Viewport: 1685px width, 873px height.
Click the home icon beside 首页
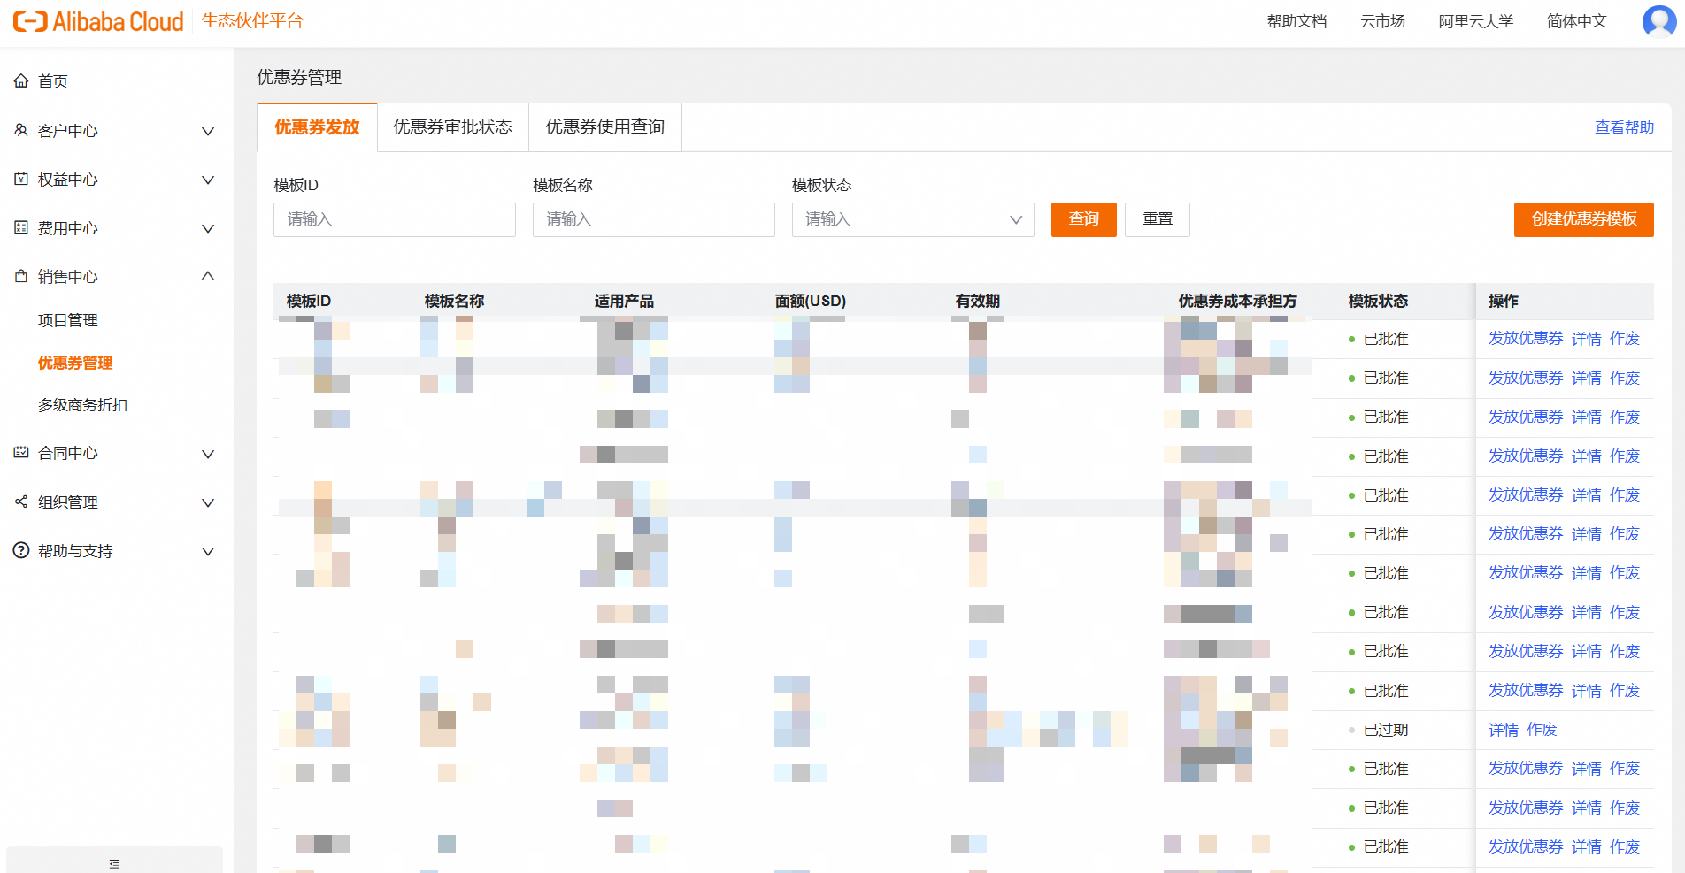(x=21, y=81)
